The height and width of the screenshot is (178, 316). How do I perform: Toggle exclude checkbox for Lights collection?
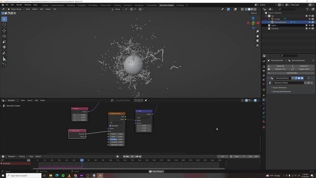click(x=307, y=25)
